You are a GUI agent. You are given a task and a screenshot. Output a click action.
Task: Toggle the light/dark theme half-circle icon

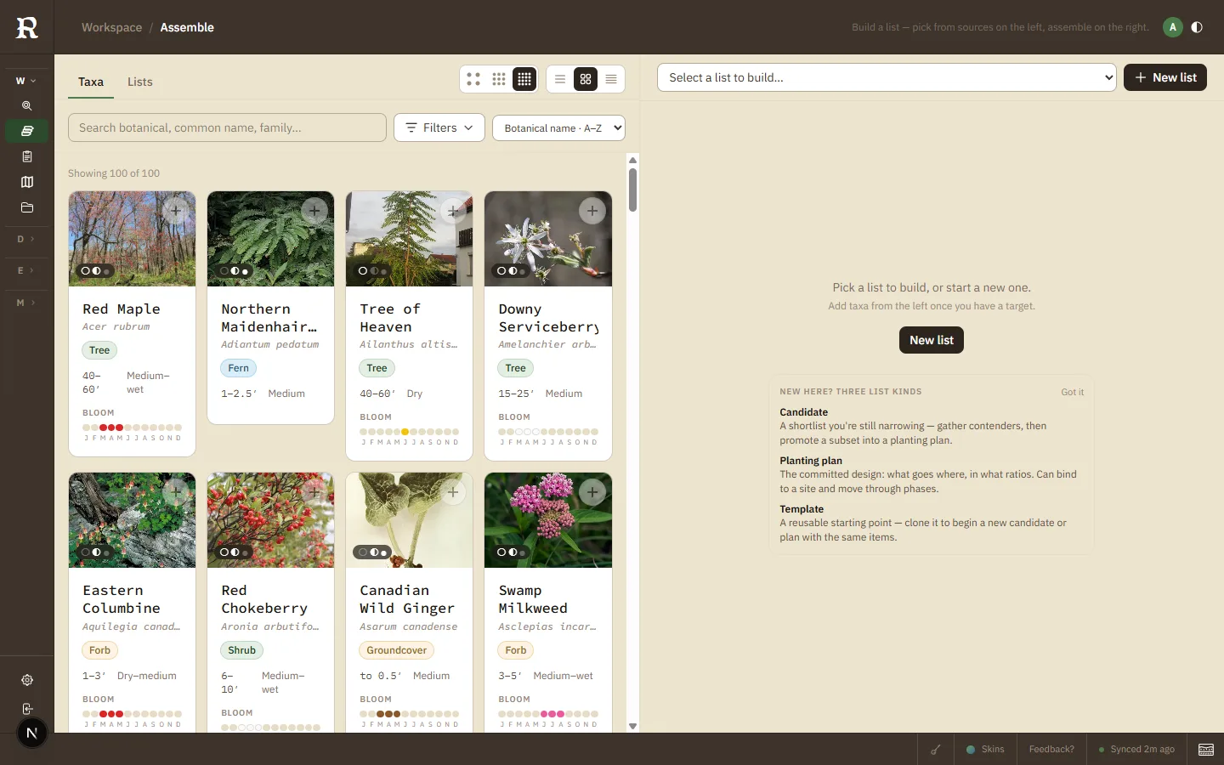pos(1197,27)
